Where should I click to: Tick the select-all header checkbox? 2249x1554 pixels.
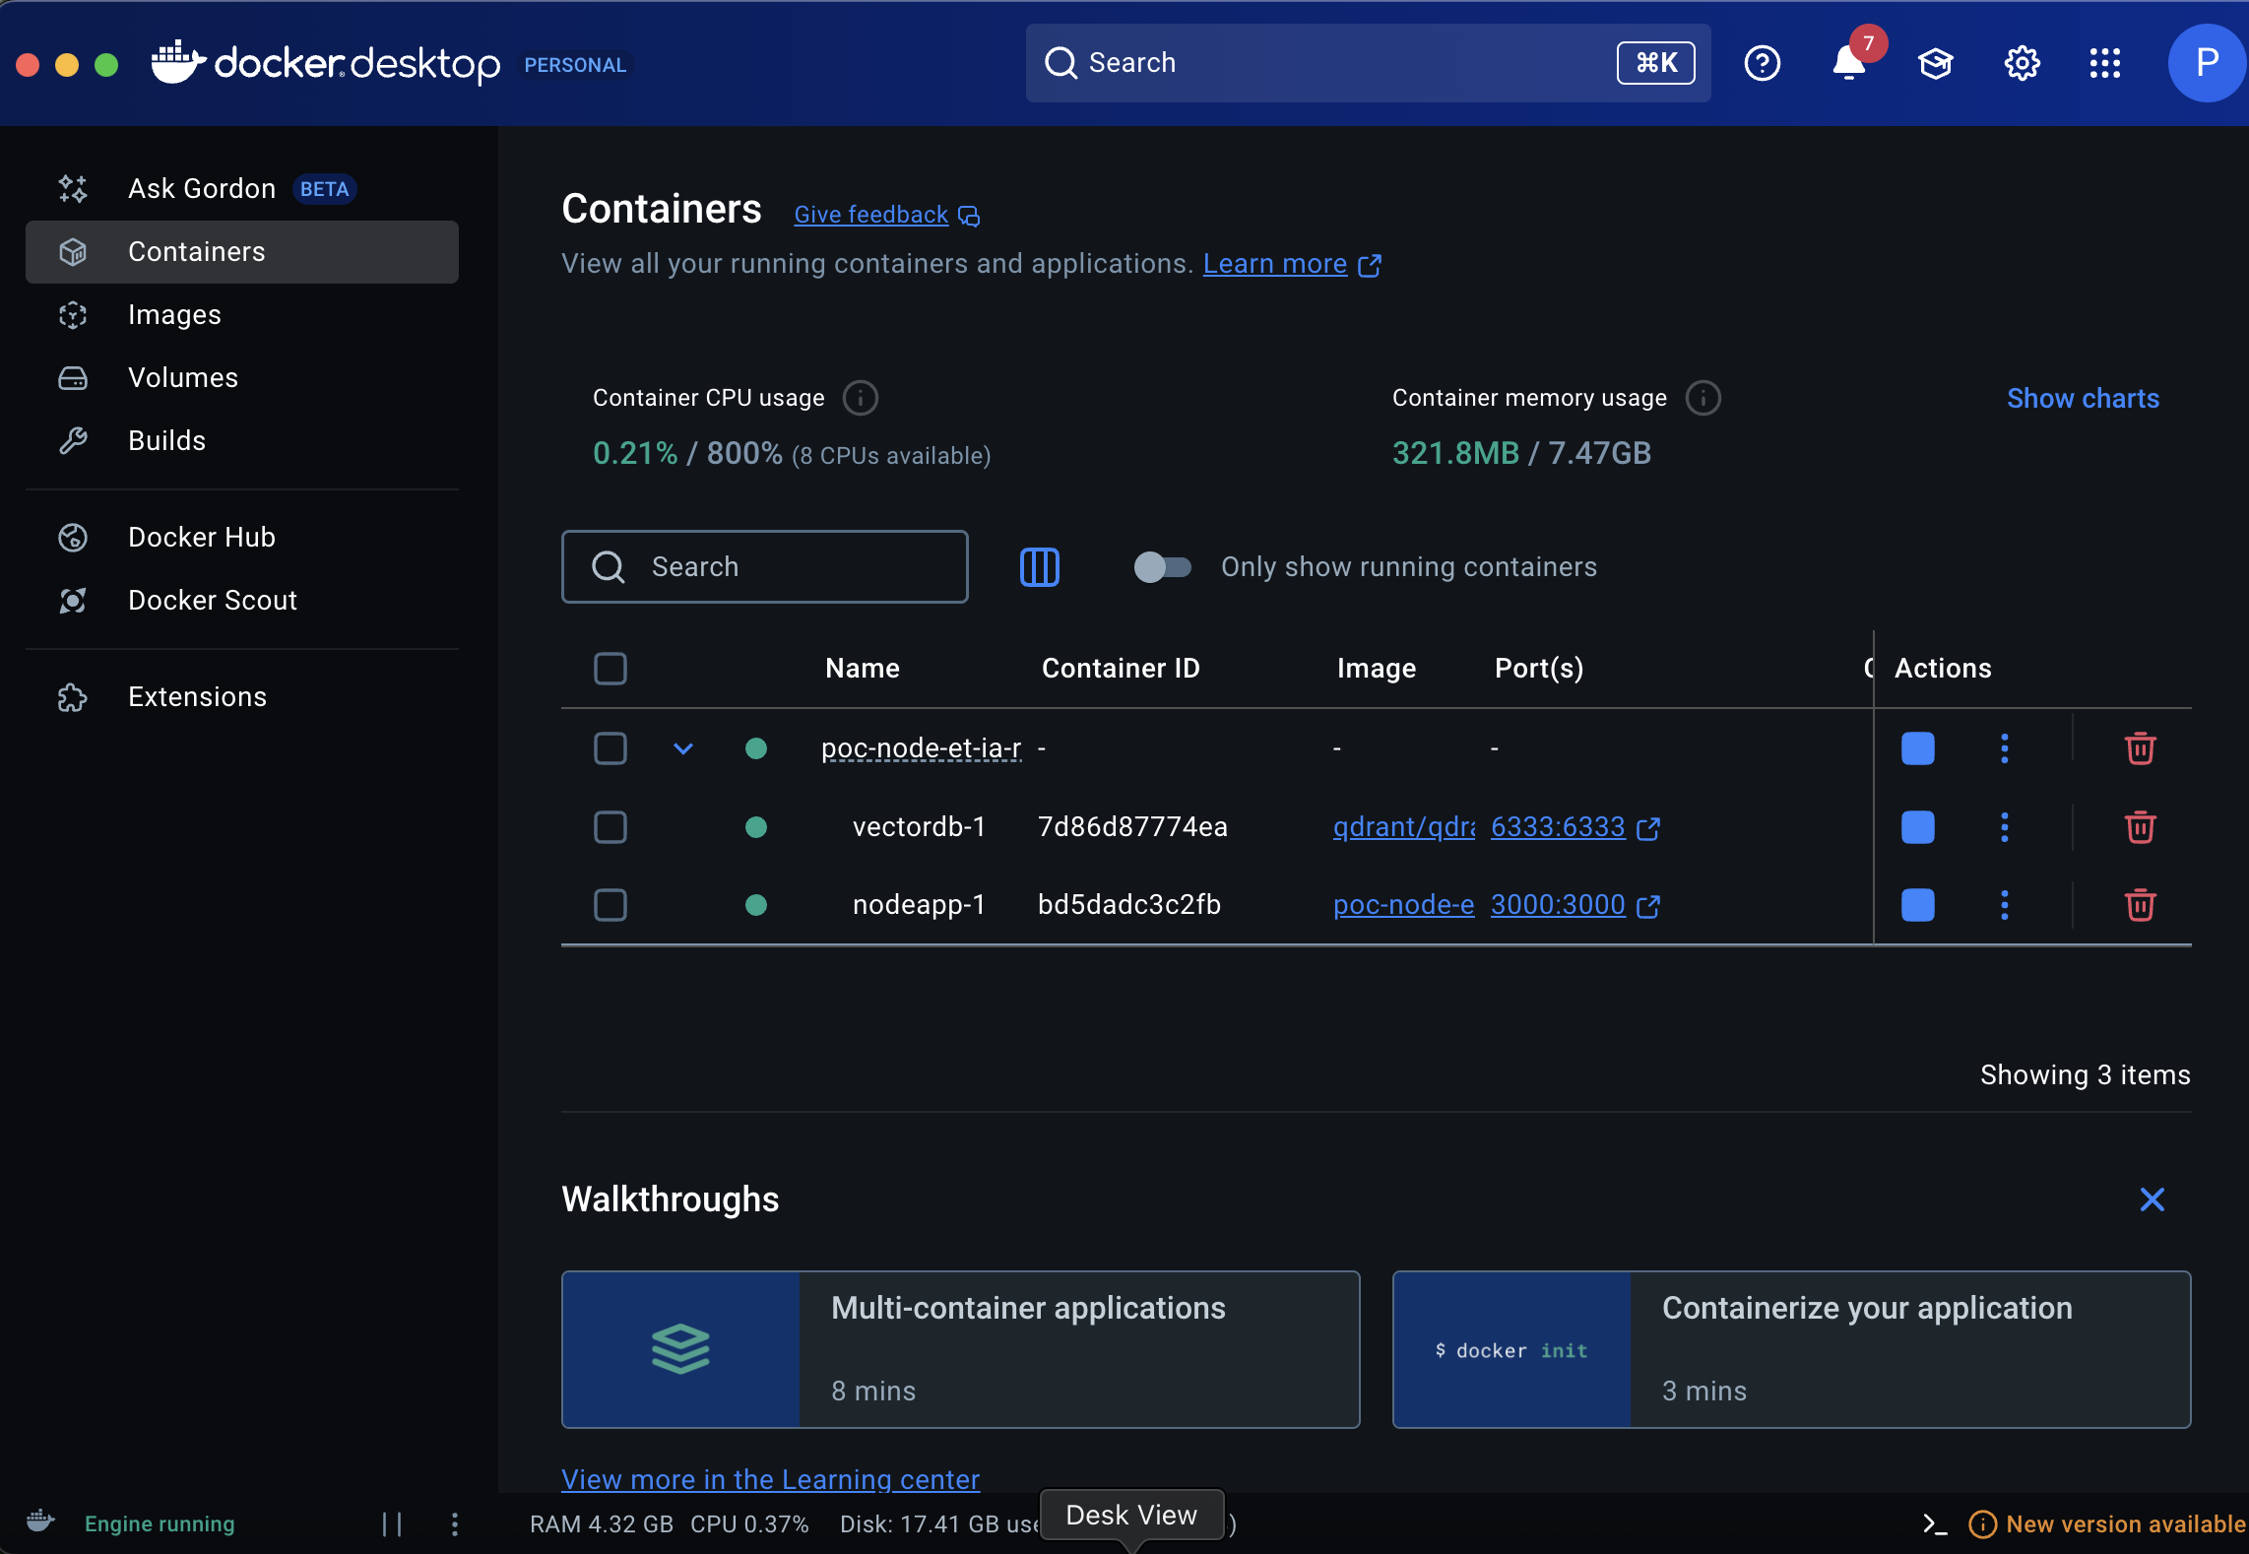(x=610, y=669)
